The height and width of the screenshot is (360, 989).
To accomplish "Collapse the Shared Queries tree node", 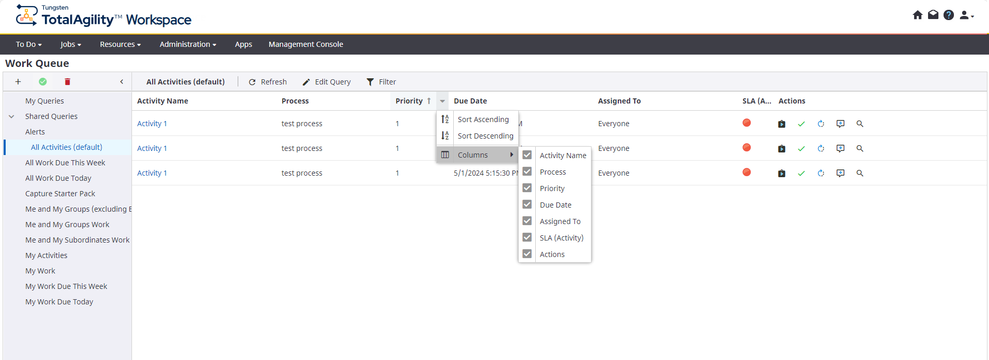I will pos(11,117).
